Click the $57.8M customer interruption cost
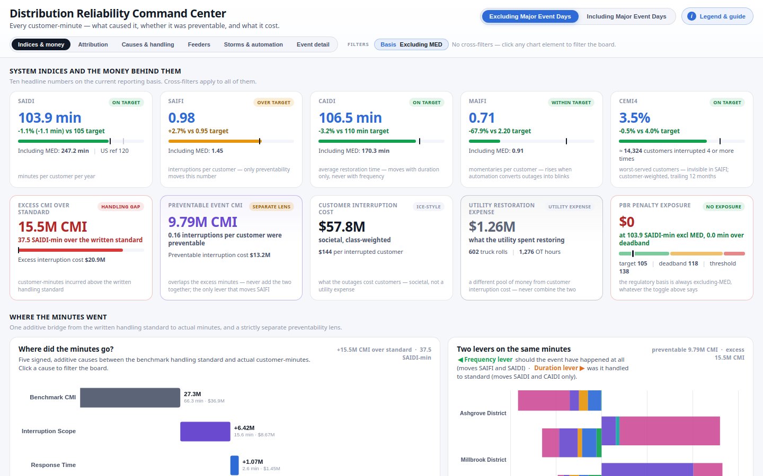 coord(341,226)
